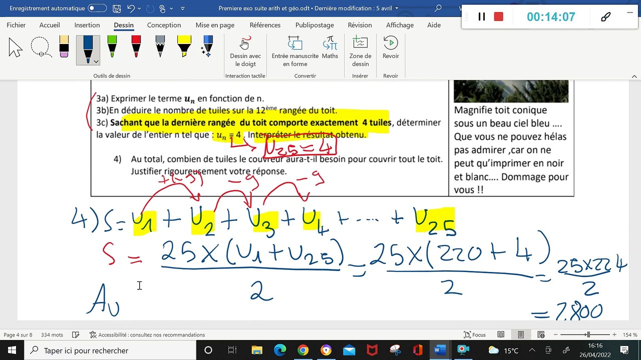Zoom out with the minus button
The width and height of the screenshot is (641, 360).
pos(555,335)
